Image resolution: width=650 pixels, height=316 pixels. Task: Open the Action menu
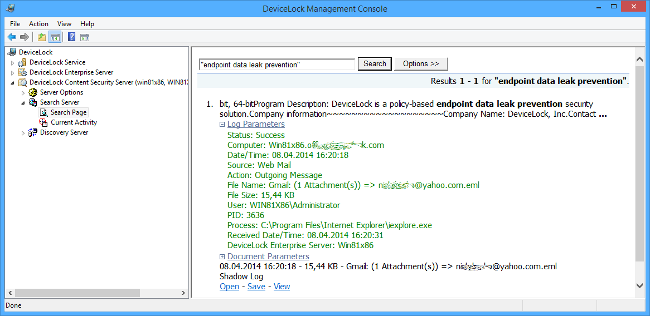(38, 23)
